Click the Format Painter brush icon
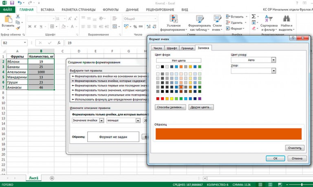 click(x=18, y=28)
